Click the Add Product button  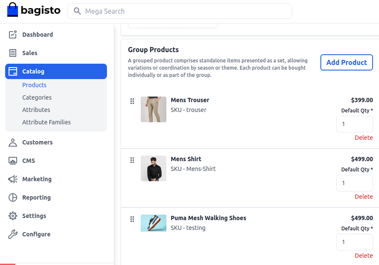click(x=346, y=62)
